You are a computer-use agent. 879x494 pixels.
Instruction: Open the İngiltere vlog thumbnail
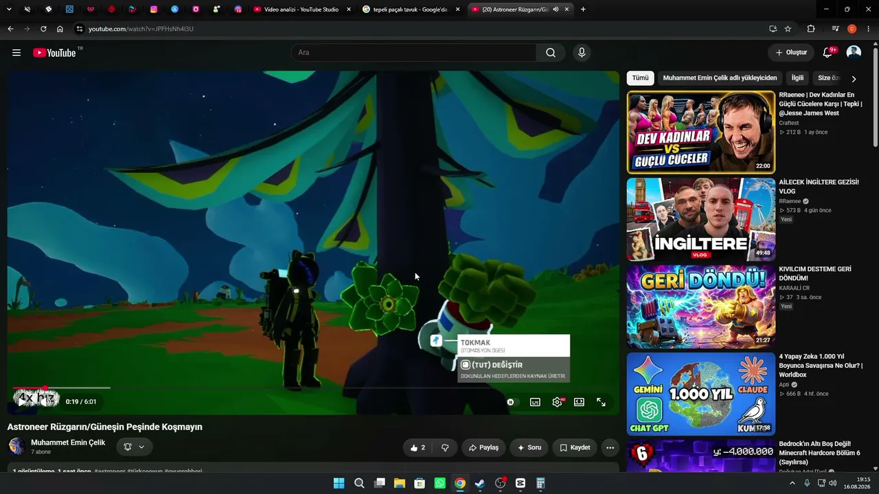pyautogui.click(x=700, y=220)
